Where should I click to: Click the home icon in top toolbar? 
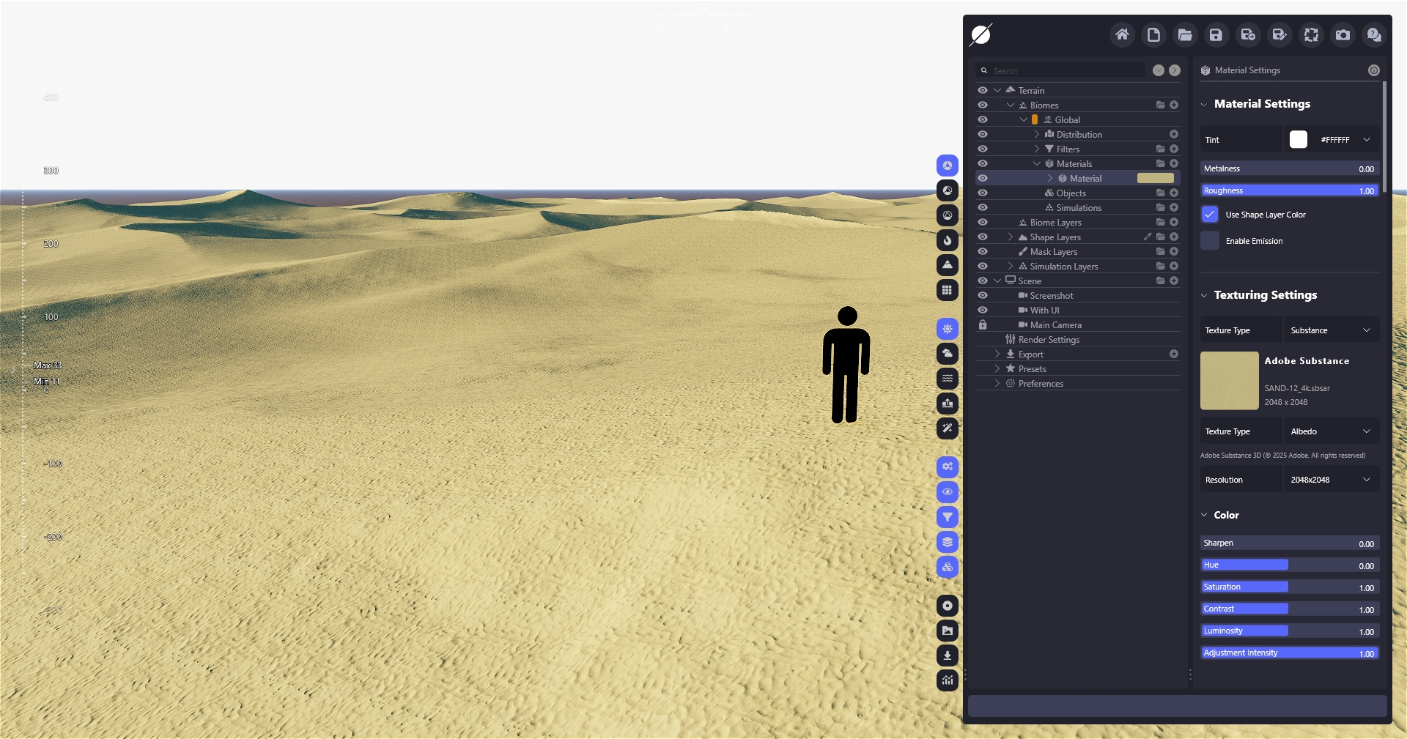point(1122,34)
